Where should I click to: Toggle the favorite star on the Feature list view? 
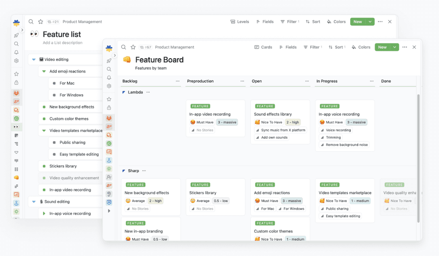tap(41, 22)
